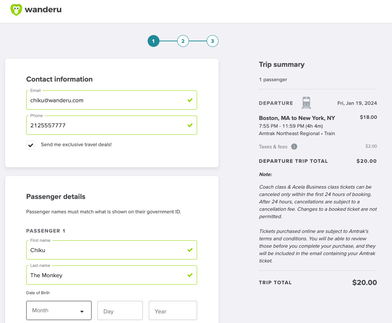The width and height of the screenshot is (392, 323).
Task: Select step 3 in the progress indicator
Action: (x=213, y=41)
